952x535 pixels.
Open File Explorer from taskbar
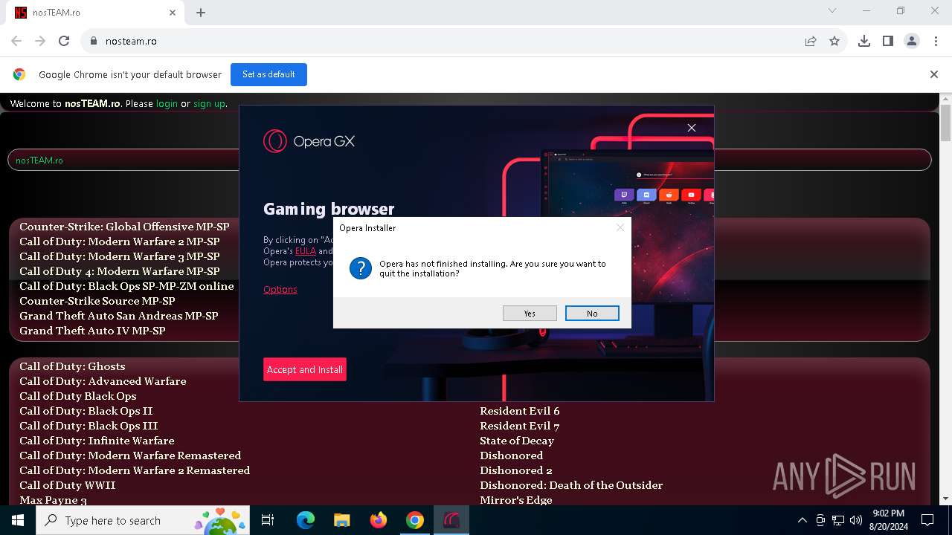pyautogui.click(x=341, y=520)
